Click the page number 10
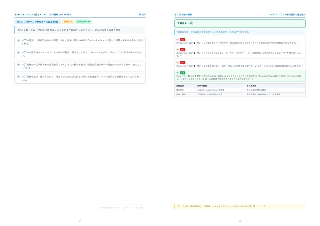Image resolution: width=320 pixels, height=226 pixels. pos(80,222)
